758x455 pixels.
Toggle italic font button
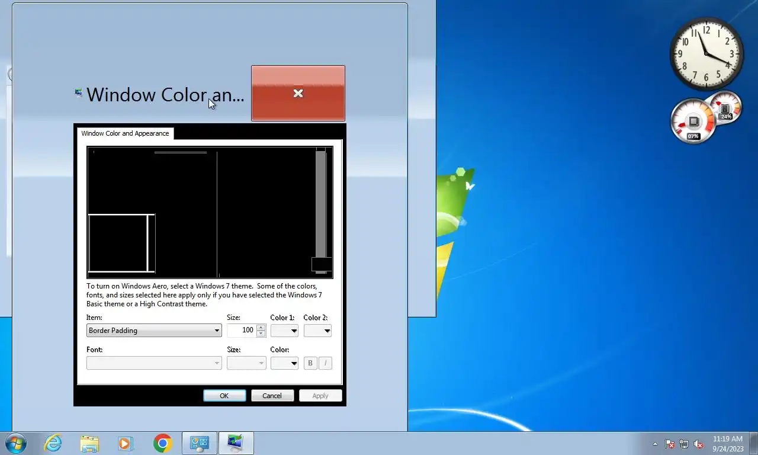click(325, 363)
